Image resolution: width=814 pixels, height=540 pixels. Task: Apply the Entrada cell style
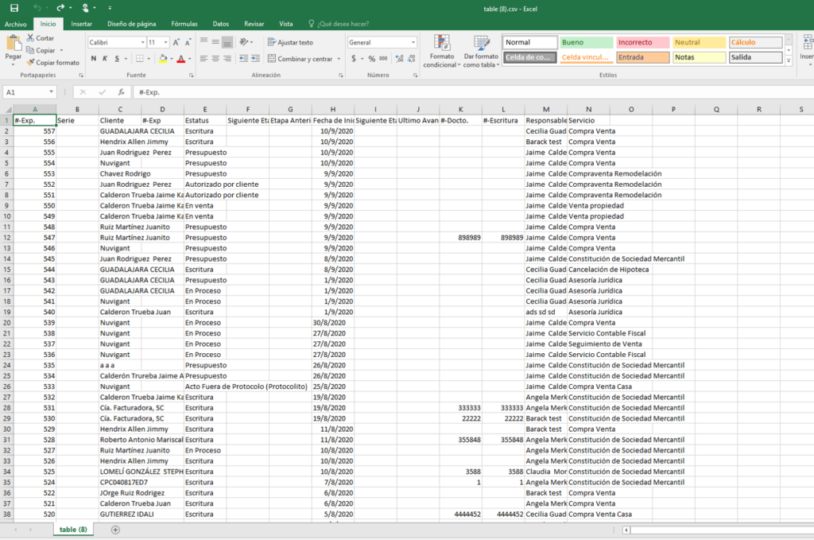[x=642, y=57]
